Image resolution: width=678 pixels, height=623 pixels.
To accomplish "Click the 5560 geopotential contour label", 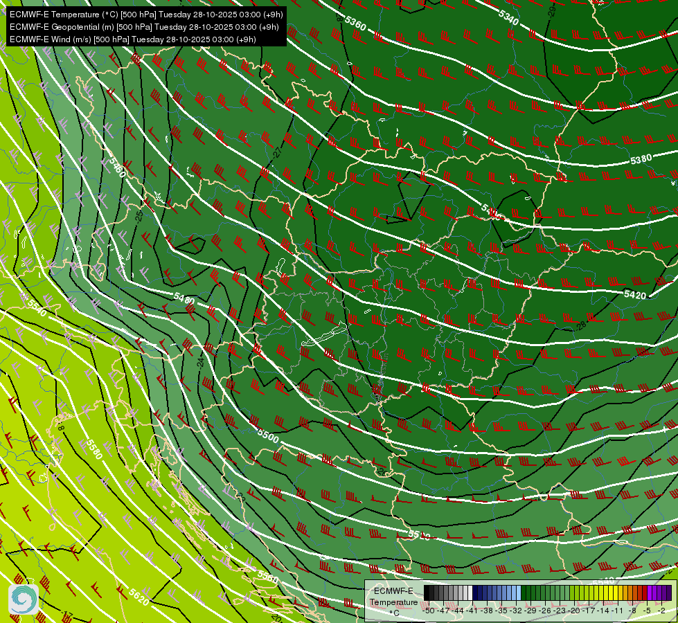I will pos(267,577).
